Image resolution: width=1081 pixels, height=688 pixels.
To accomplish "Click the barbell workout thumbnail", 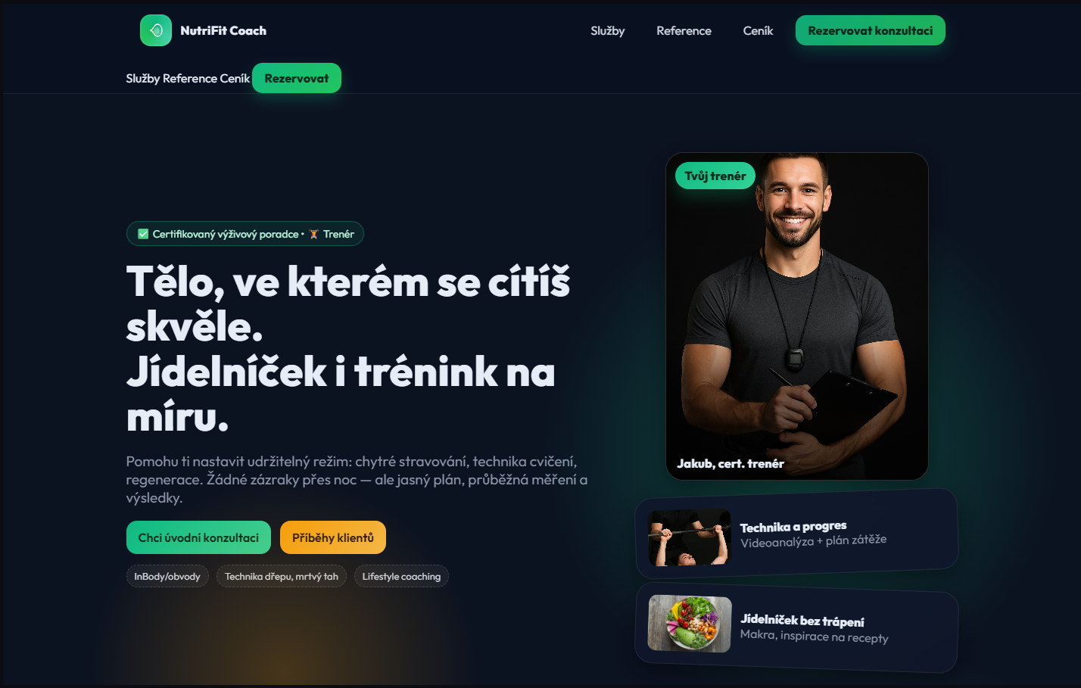I will [x=690, y=537].
